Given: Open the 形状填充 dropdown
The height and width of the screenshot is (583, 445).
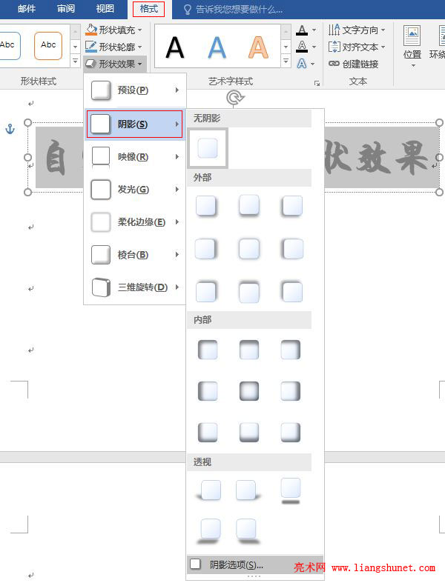Looking at the screenshot, I should (x=113, y=30).
